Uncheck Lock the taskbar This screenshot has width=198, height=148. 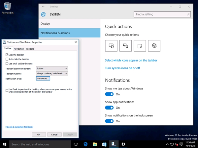pyautogui.click(x=7, y=55)
